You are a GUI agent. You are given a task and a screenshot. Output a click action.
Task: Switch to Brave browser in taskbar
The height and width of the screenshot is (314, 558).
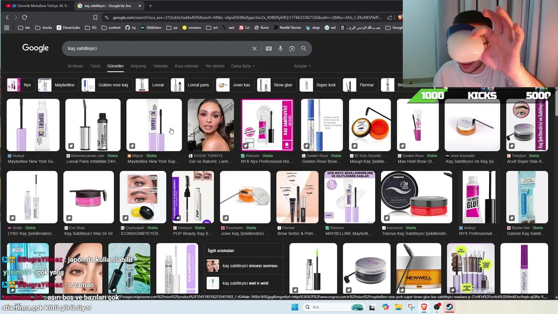point(424,307)
